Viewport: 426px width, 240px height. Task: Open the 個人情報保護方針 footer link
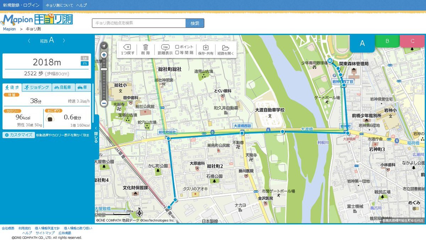click(x=48, y=228)
